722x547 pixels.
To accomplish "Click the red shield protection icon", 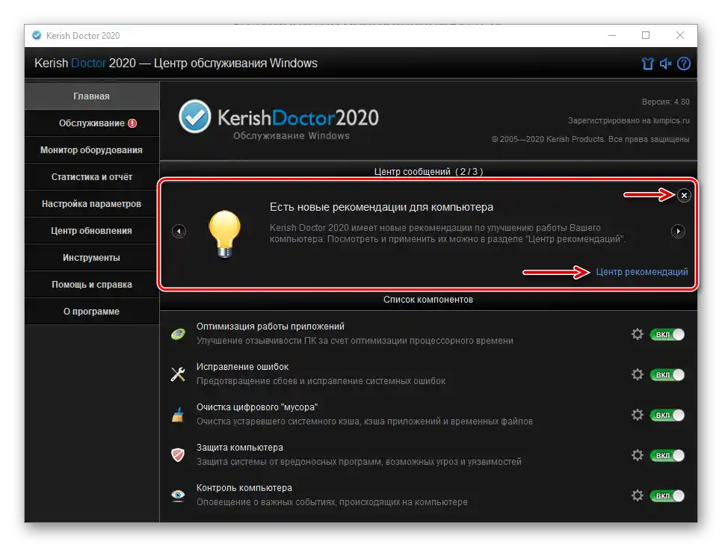I will click(178, 455).
